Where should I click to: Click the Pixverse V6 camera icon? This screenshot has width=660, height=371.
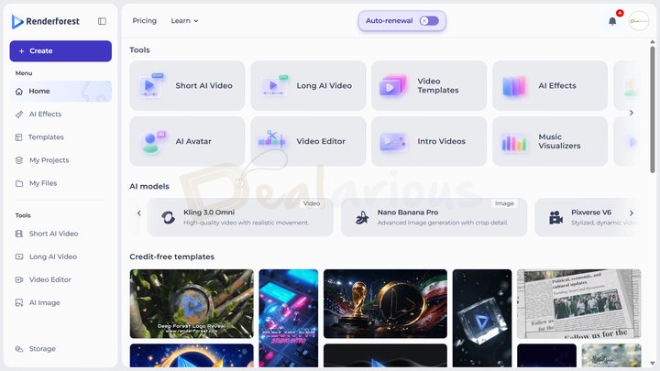point(555,217)
